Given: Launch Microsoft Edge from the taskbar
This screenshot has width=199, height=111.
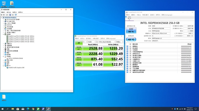Looking at the screenshot, I should 28,109.
